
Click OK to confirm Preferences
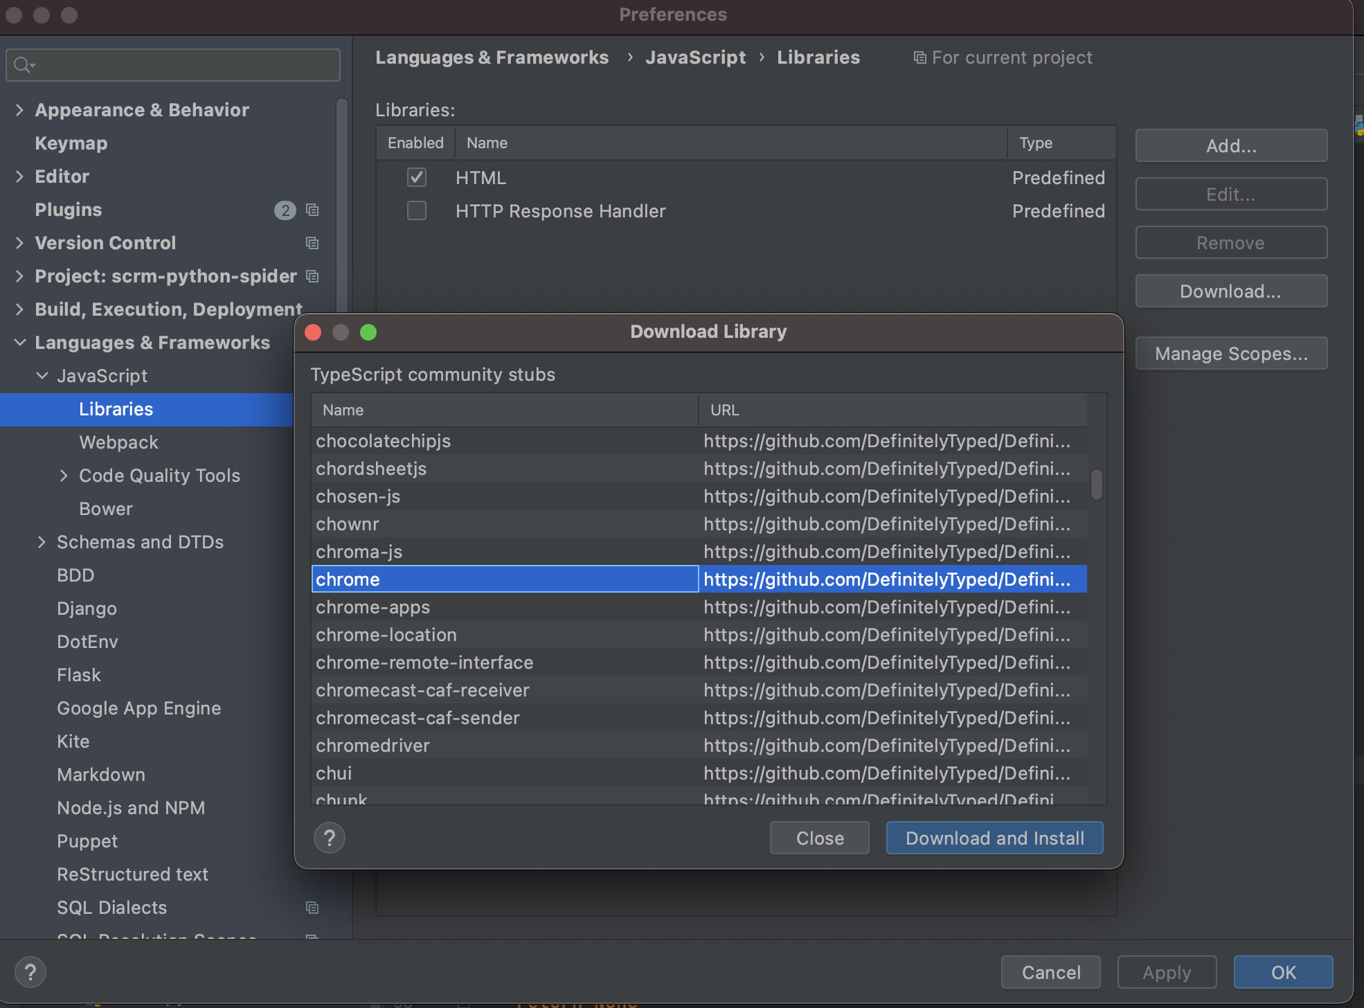[1283, 972]
